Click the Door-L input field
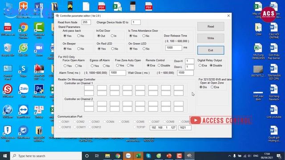 (190, 67)
